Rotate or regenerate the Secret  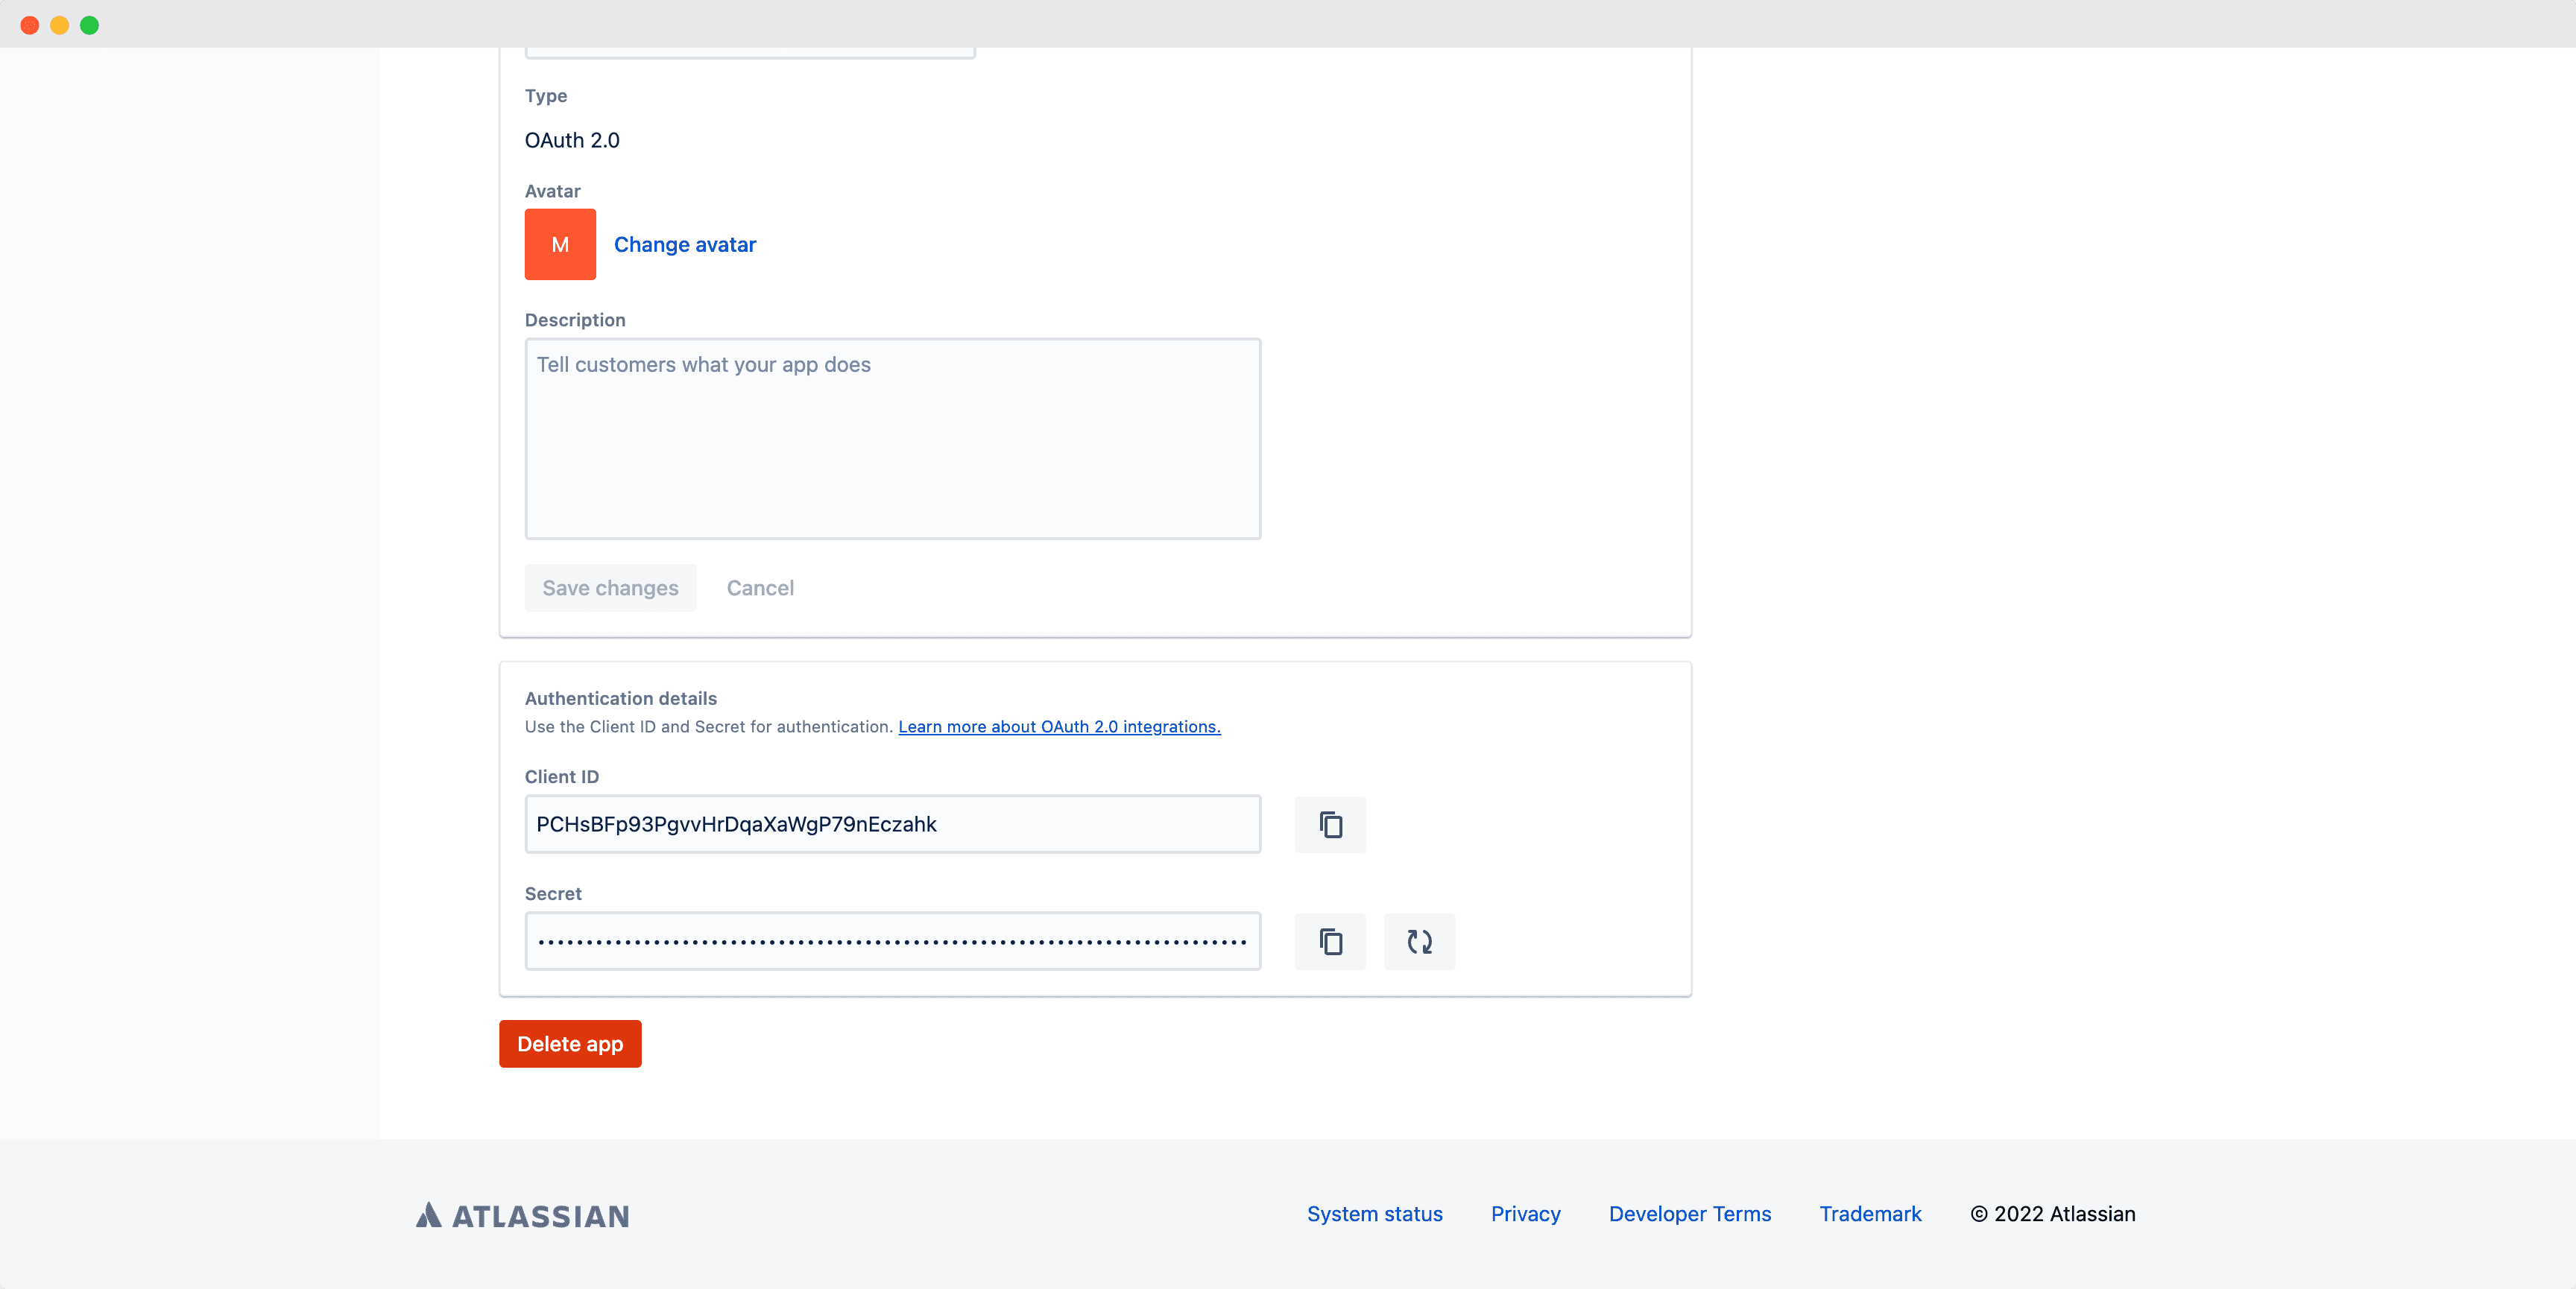click(x=1418, y=940)
